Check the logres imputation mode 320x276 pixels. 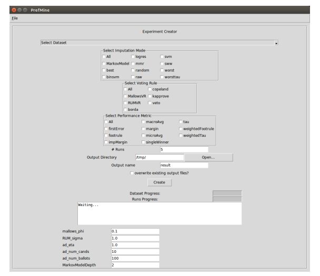tap(133, 56)
